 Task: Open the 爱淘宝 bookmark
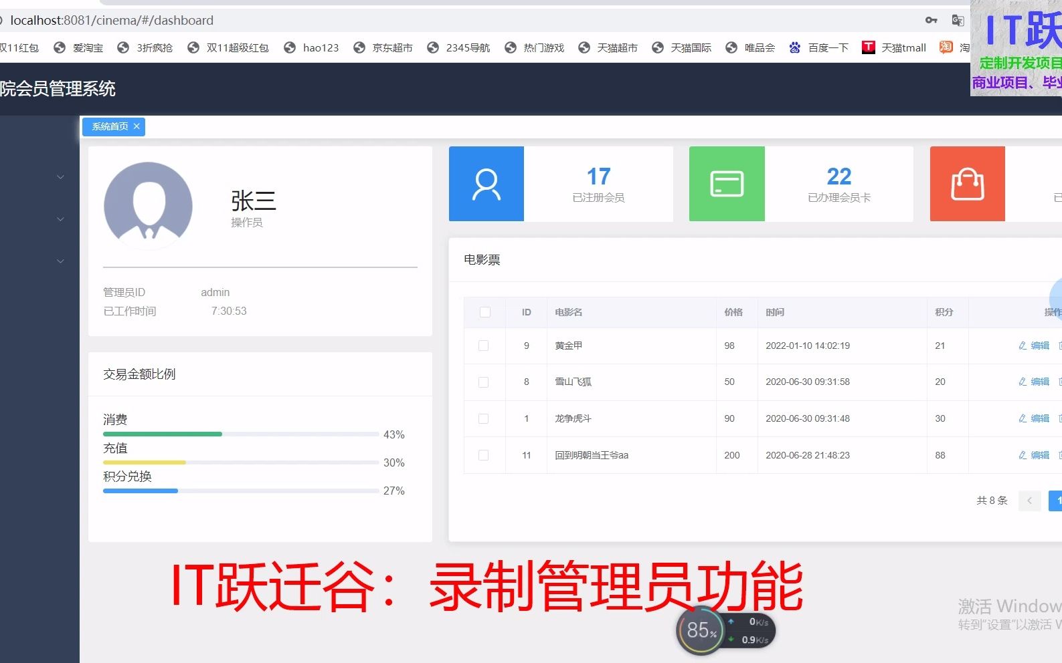point(79,47)
